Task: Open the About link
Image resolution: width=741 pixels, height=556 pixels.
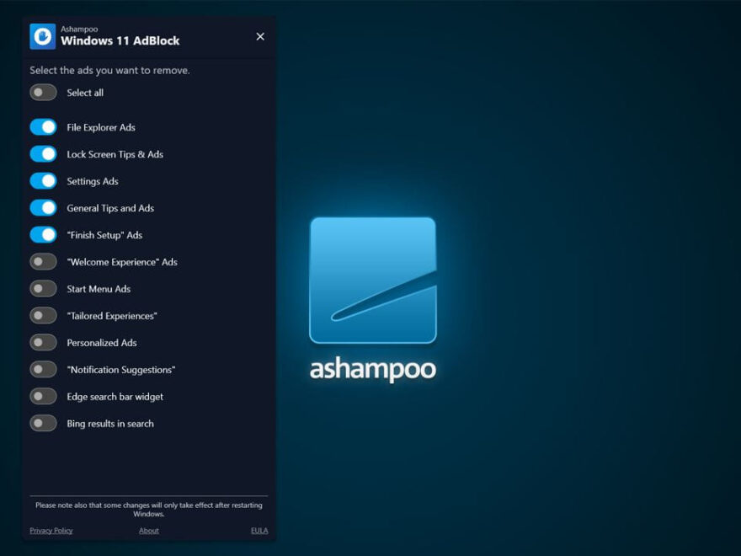Action: 149,531
